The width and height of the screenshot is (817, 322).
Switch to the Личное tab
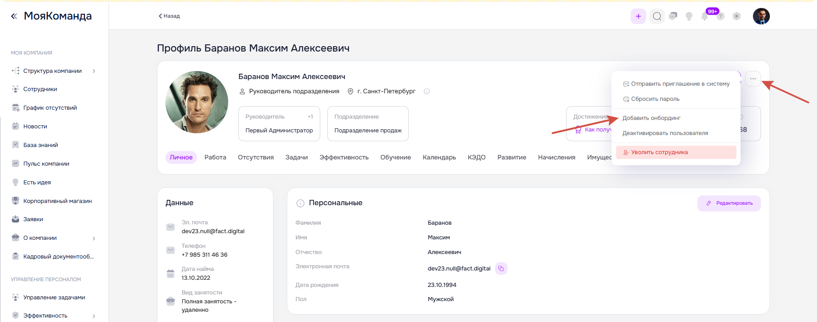pyautogui.click(x=181, y=157)
